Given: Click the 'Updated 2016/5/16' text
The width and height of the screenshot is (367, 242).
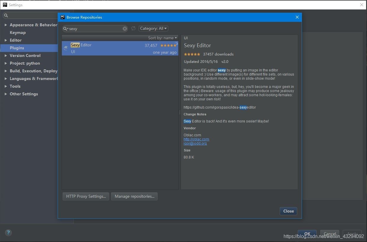Looking at the screenshot, I should click(201, 62).
